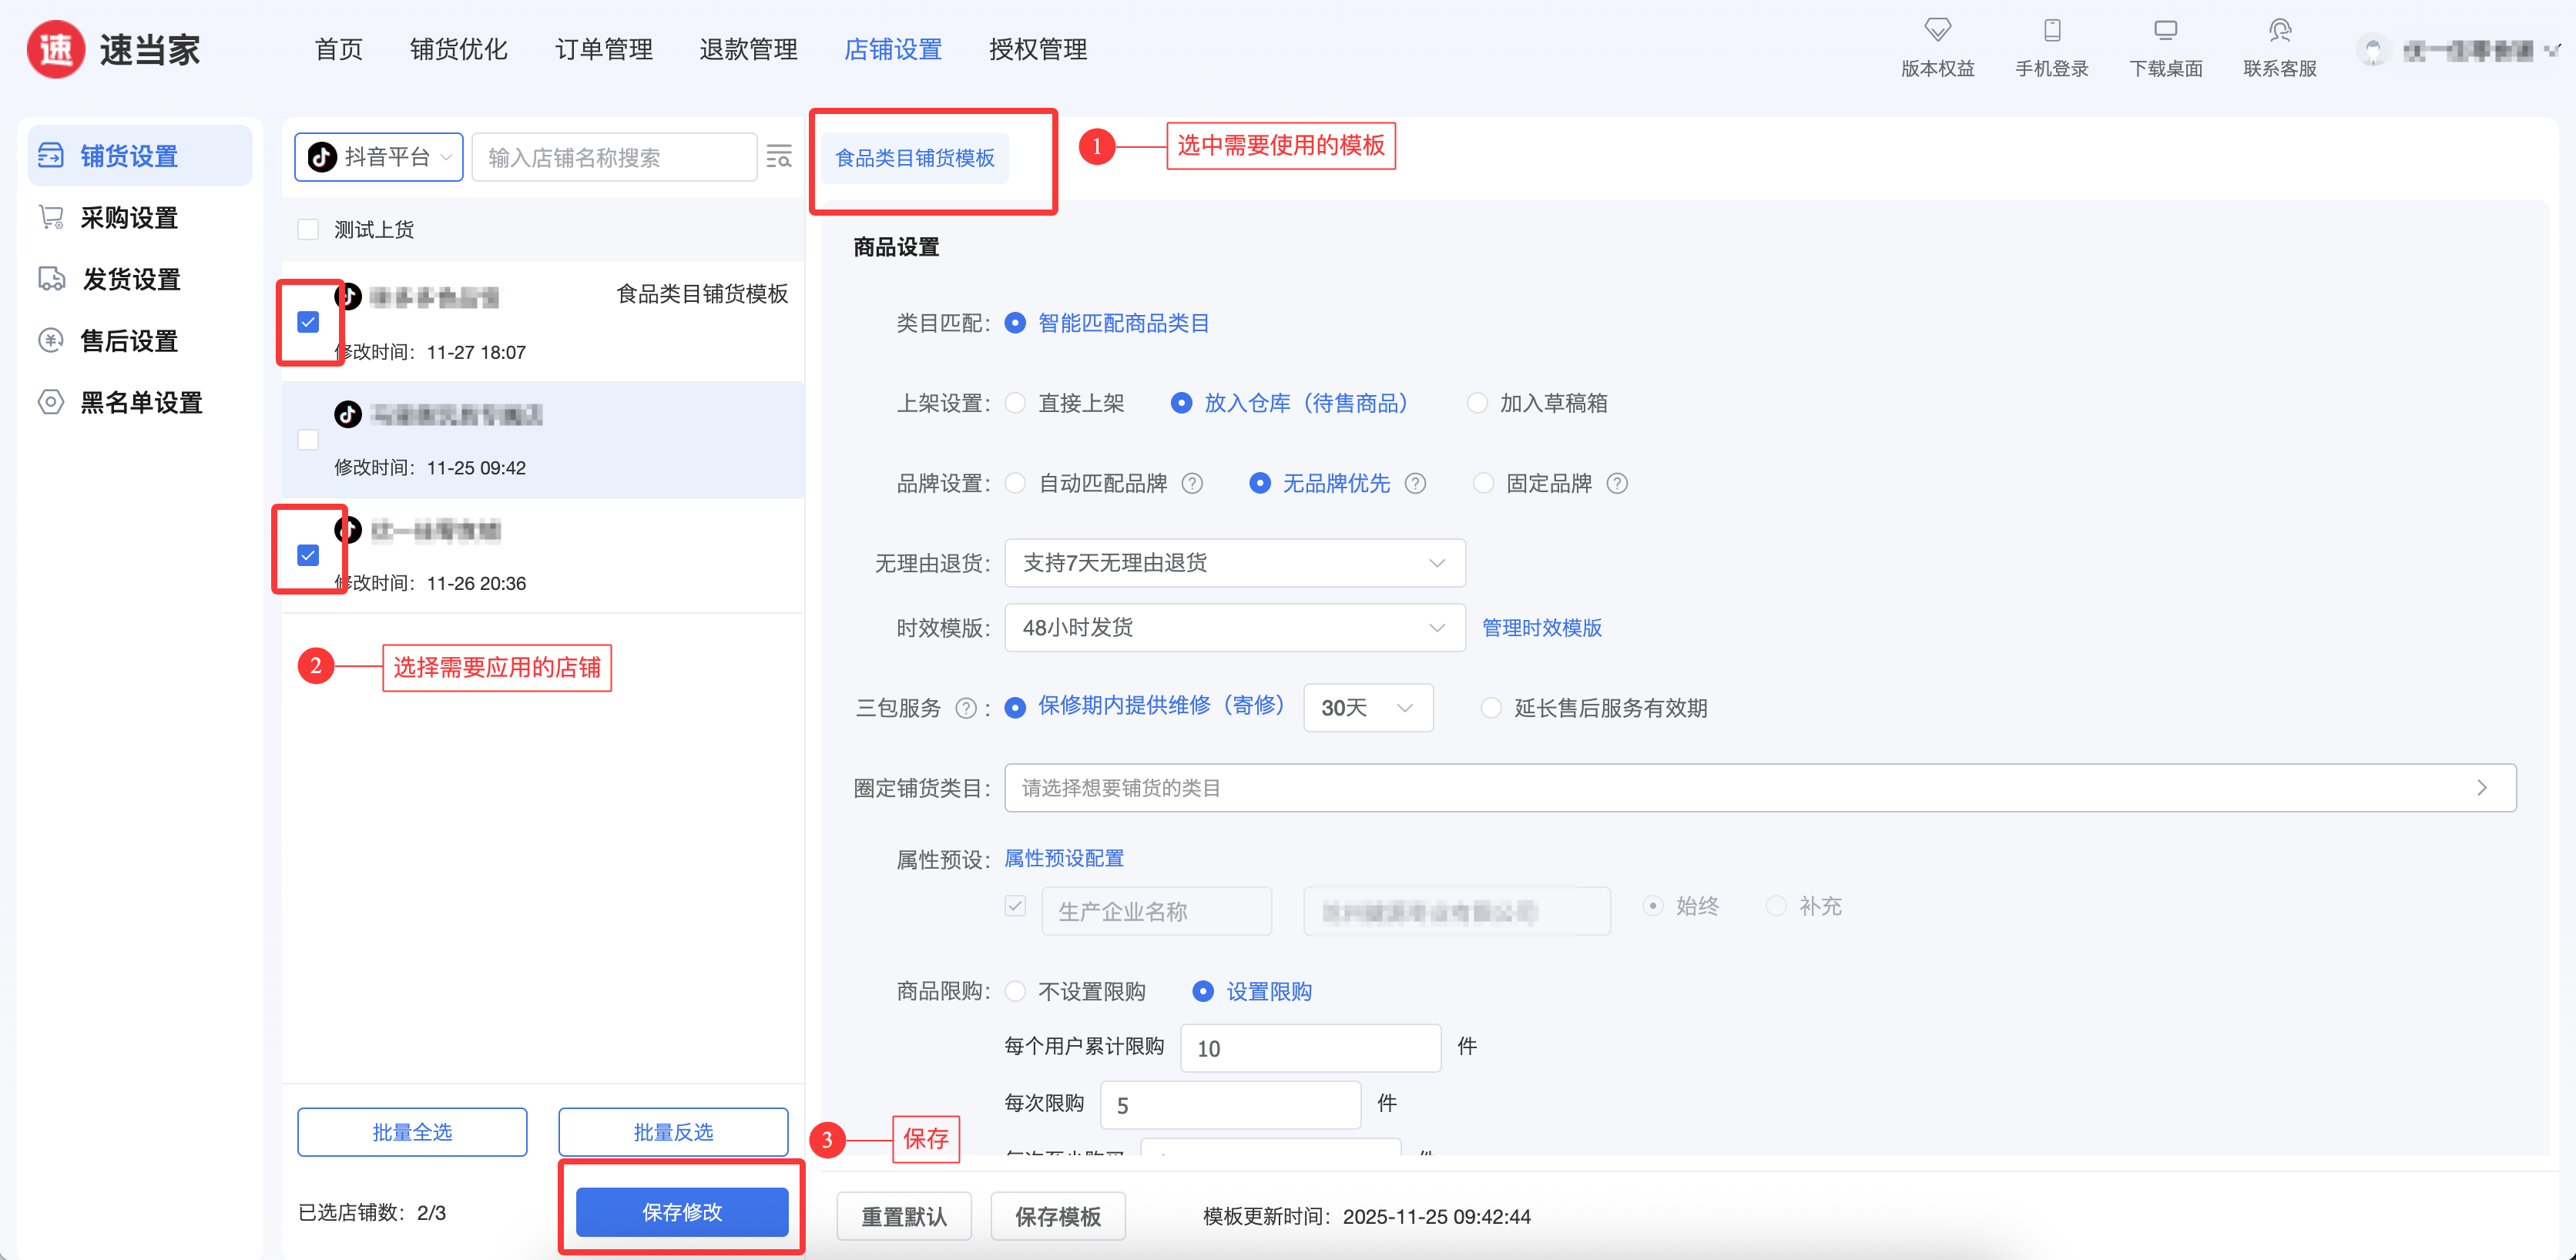The width and height of the screenshot is (2576, 1260).
Task: Expand the 支持7天无理由退货 dropdown
Action: click(1234, 563)
